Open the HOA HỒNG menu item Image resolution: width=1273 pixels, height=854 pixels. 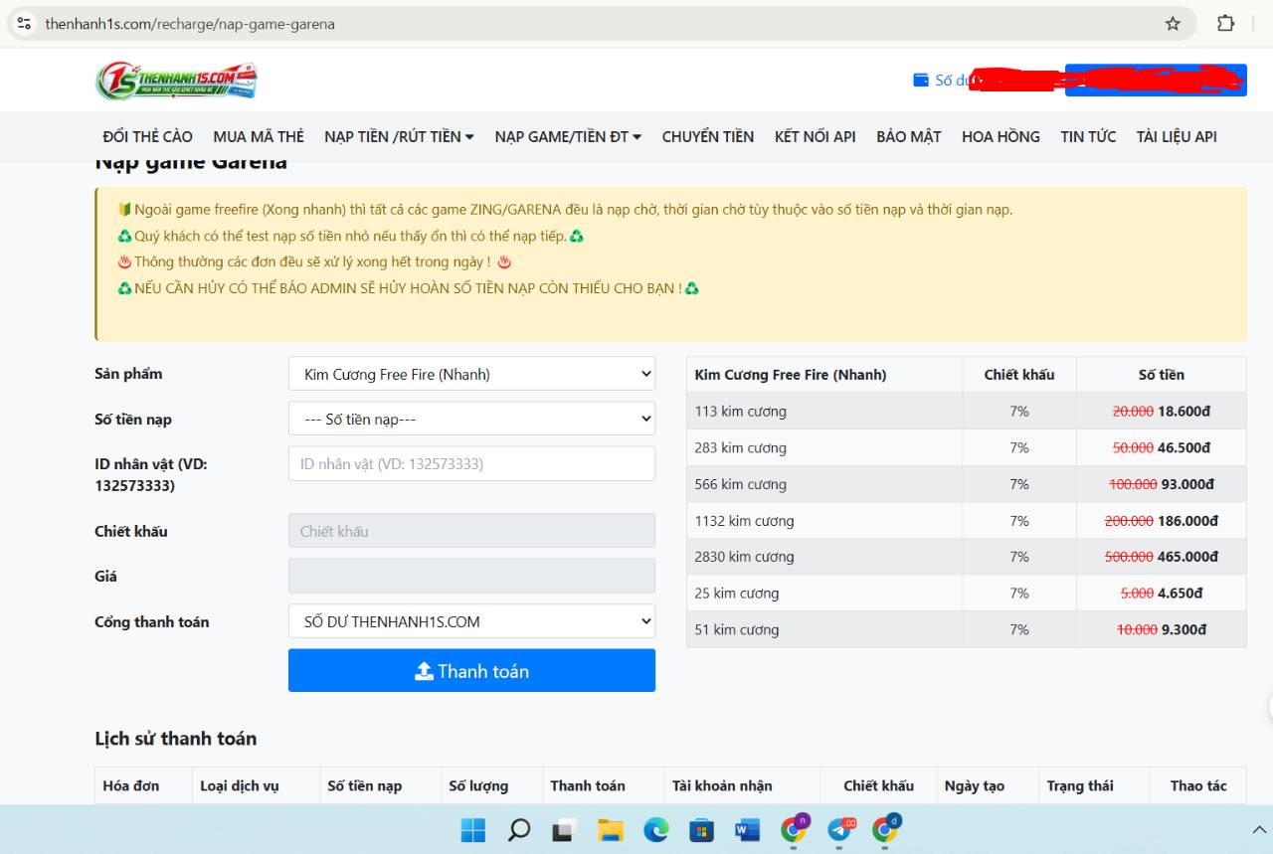coord(1000,137)
